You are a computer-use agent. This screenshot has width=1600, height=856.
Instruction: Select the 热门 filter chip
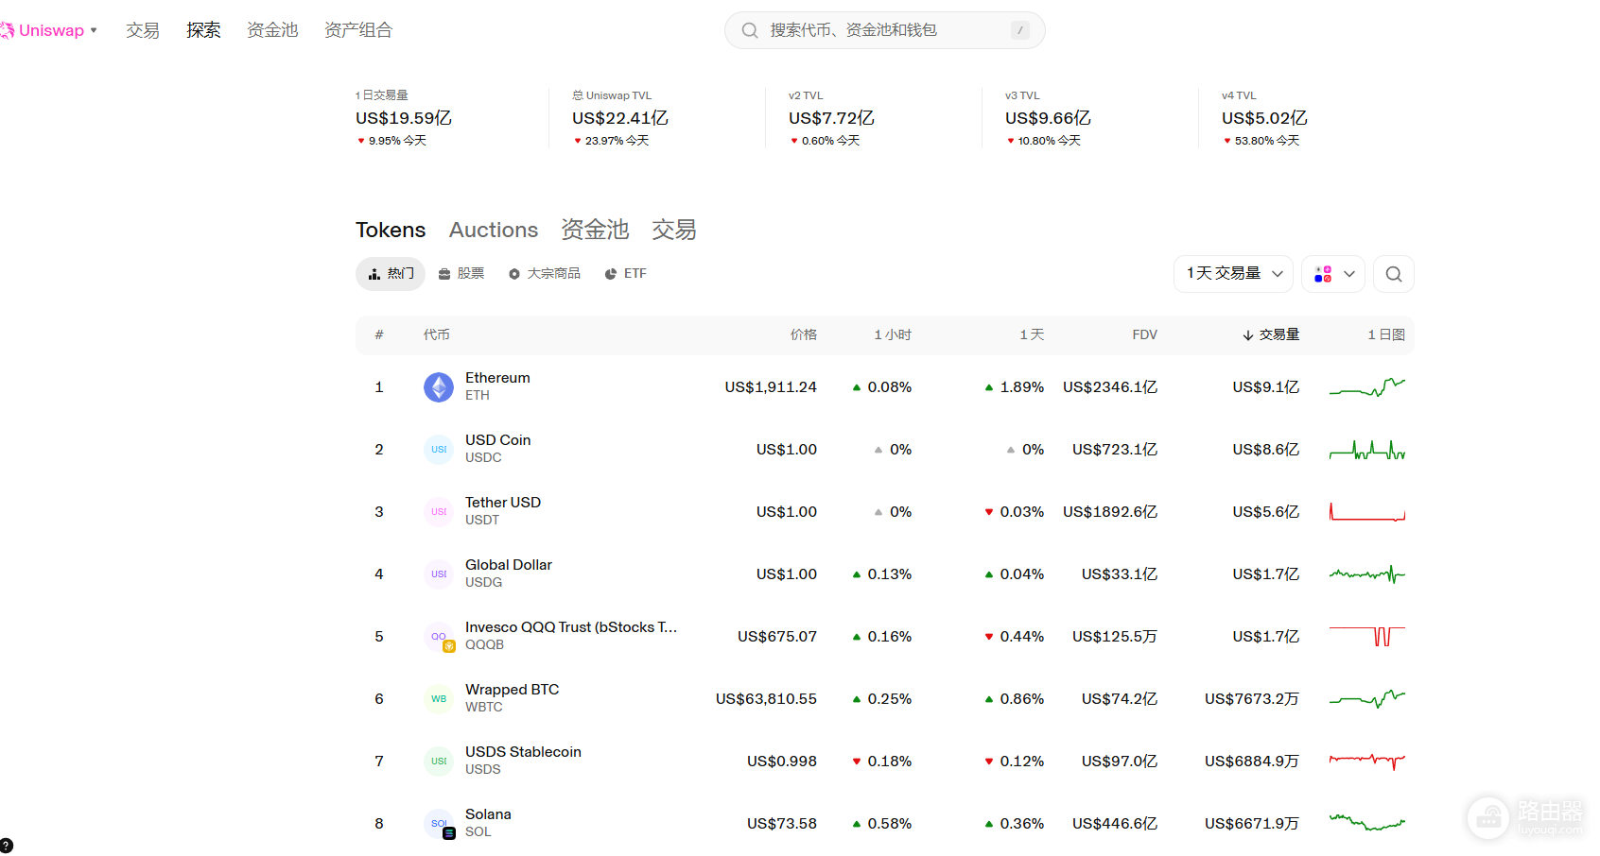pos(391,274)
